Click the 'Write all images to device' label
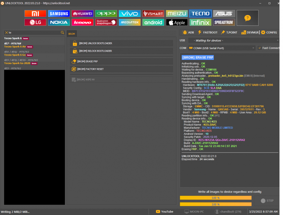The width and height of the screenshot is (283, 215). click(230, 192)
